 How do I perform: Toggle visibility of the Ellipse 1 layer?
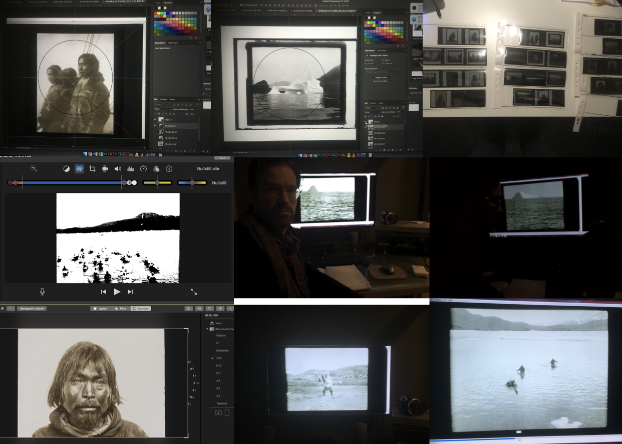155,120
